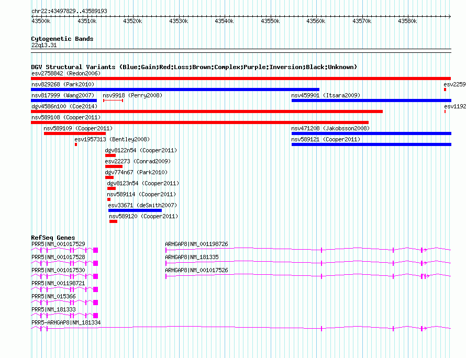This screenshot has height=358, width=466.
Task: Open the nsv589109 (Cooper2011) variant label
Action: (78, 128)
